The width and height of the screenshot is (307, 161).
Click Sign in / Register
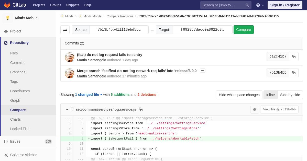click(x=285, y=5)
